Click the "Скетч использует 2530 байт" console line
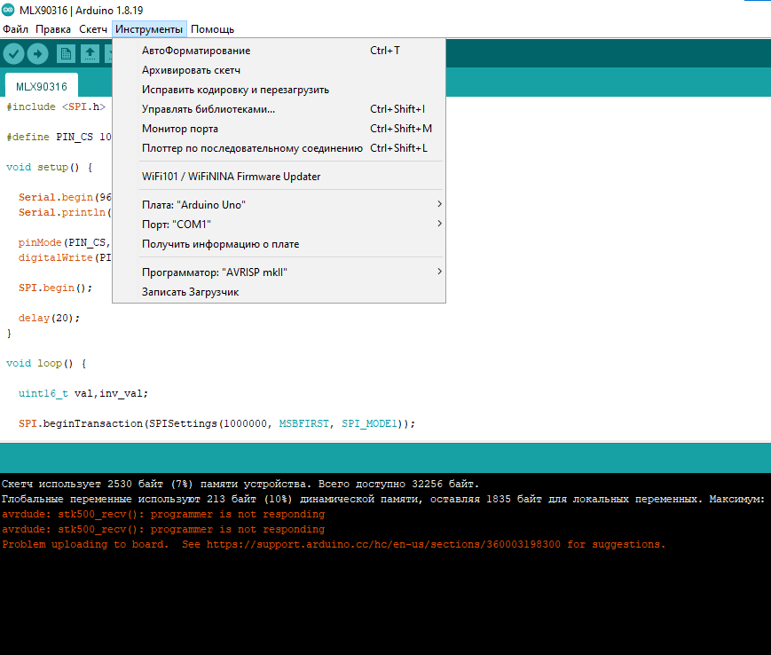Image resolution: width=771 pixels, height=655 pixels. (x=240, y=484)
